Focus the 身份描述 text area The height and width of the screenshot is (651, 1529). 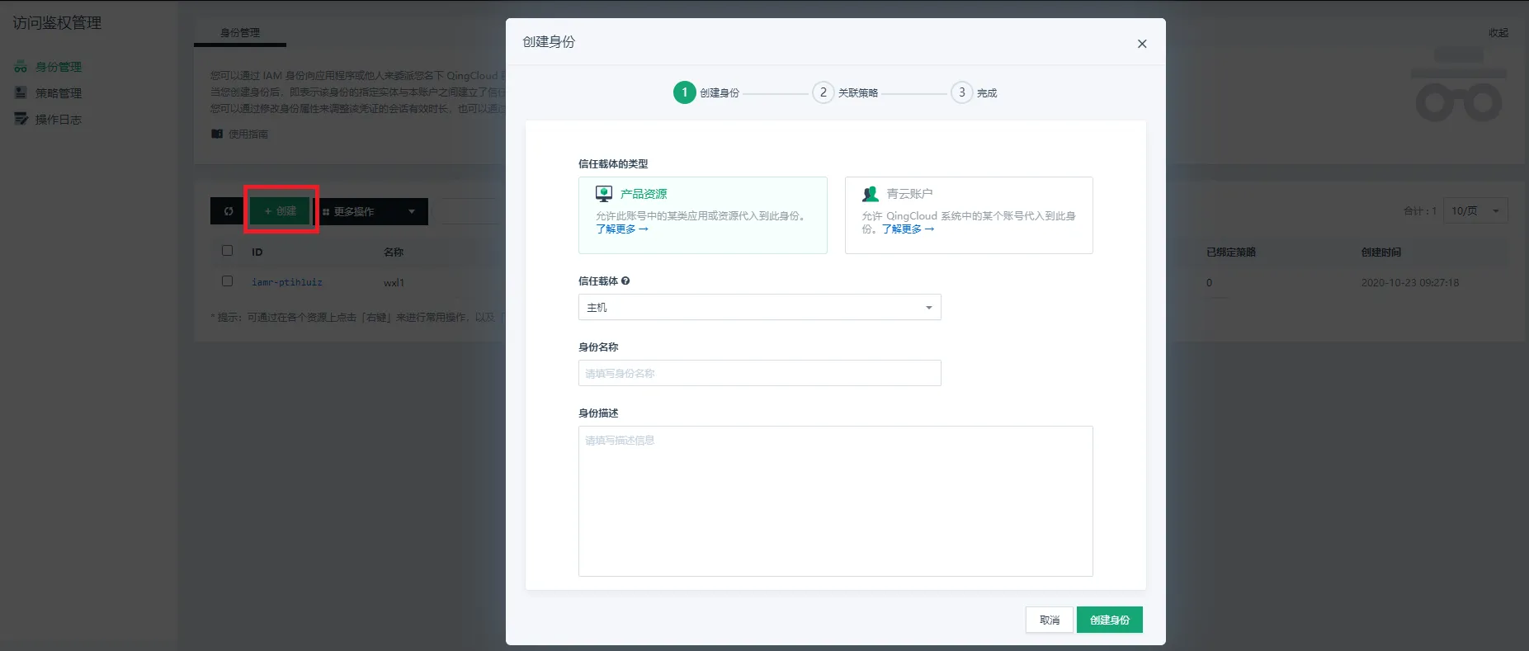[836, 501]
